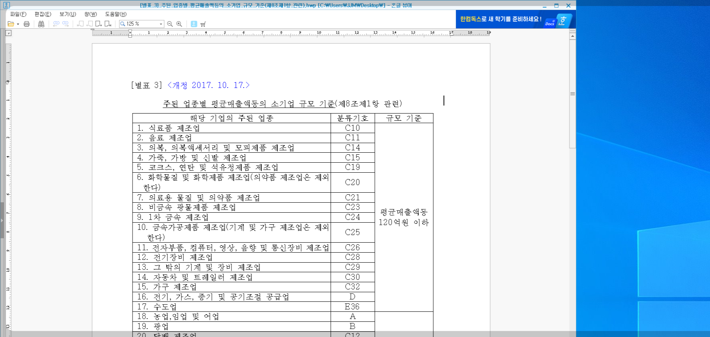
Task: Click the row '16. 전기, 가스, 증기 및 공기조절 공급업'
Action: [231, 297]
